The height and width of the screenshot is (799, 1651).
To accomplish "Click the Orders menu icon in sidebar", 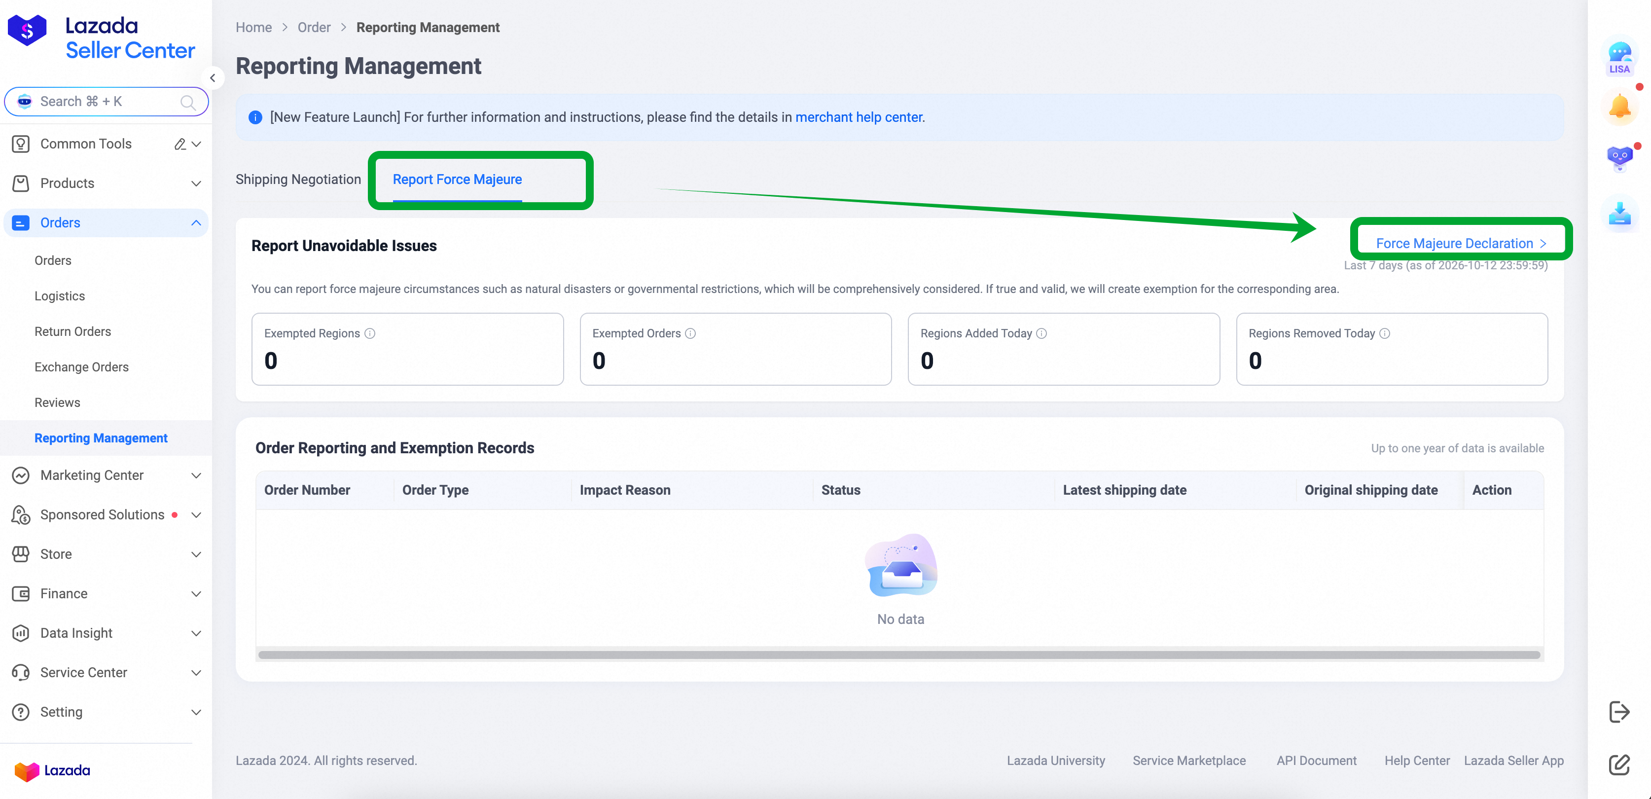I will pyautogui.click(x=21, y=223).
